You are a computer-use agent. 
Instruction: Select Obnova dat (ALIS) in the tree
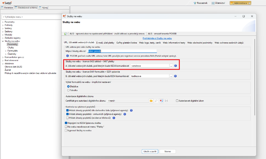13,67
